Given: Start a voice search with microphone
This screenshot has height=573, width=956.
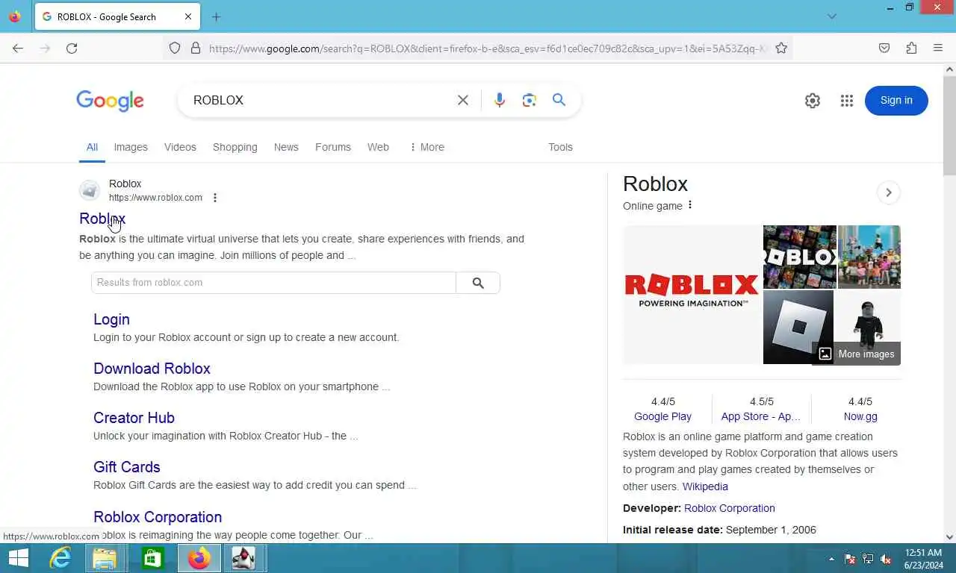Looking at the screenshot, I should pos(500,100).
